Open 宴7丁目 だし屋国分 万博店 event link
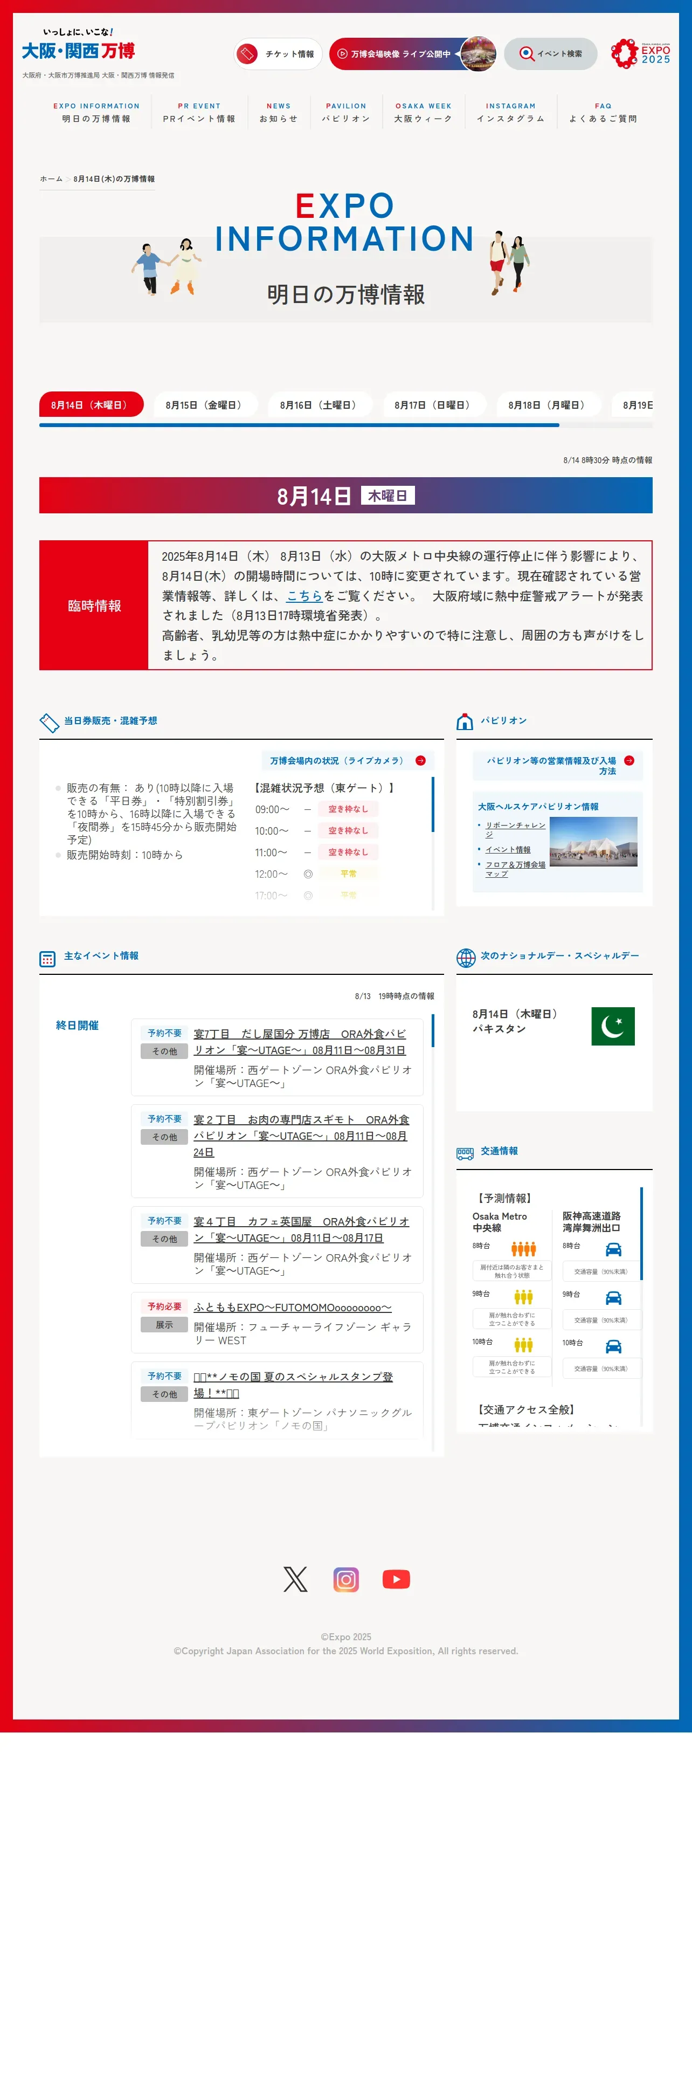This screenshot has width=692, height=2077. [x=300, y=1042]
